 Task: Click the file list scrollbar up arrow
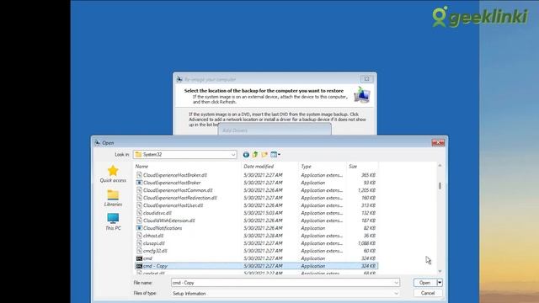(440, 166)
